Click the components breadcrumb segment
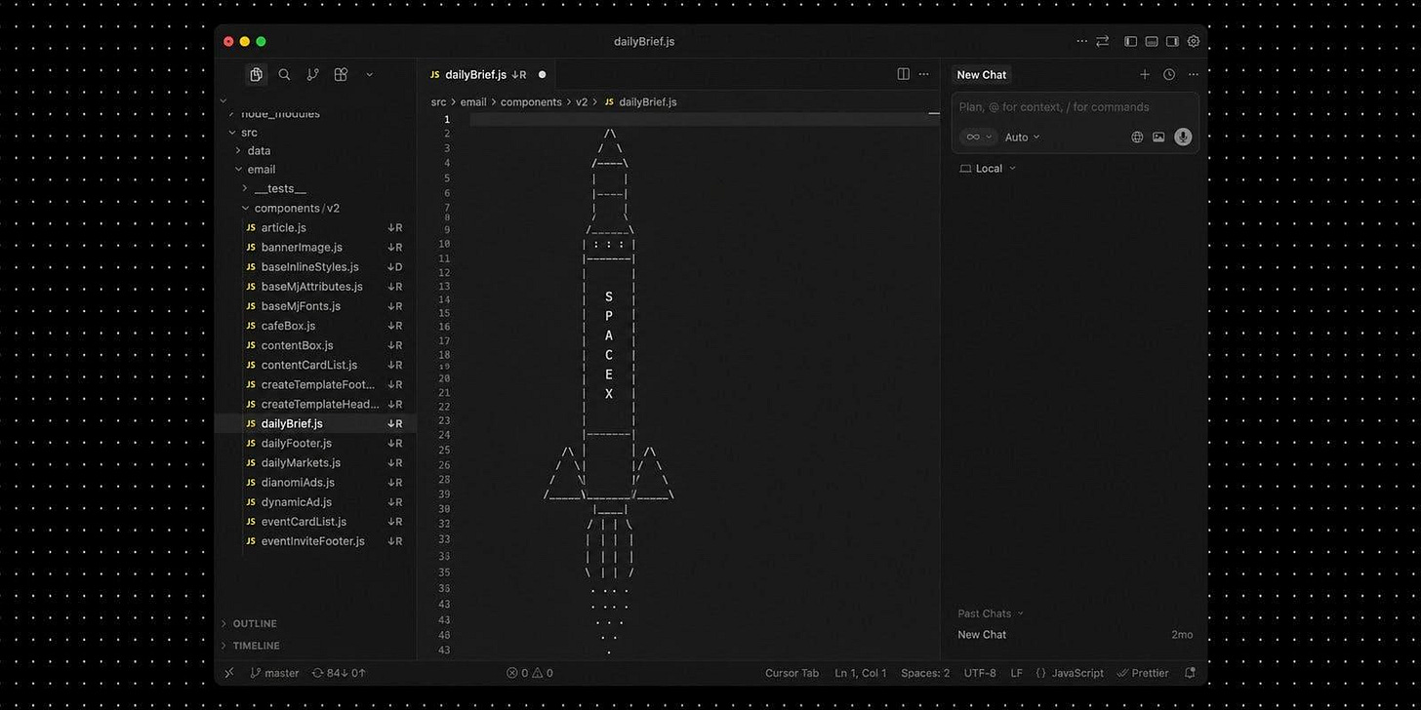The width and height of the screenshot is (1421, 710). tap(531, 101)
